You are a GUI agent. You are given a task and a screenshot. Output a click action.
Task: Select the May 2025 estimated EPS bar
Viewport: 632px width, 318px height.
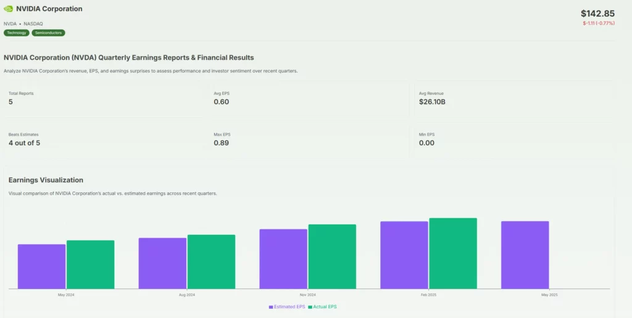(525, 255)
